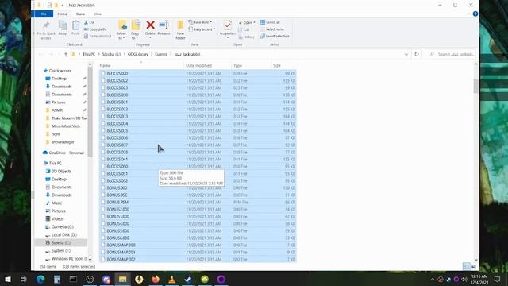Select Quick access in navigation pane
The image size is (508, 286).
tap(60, 71)
